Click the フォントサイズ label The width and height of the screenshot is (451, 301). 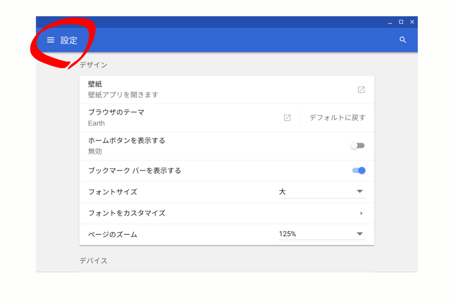coord(112,192)
